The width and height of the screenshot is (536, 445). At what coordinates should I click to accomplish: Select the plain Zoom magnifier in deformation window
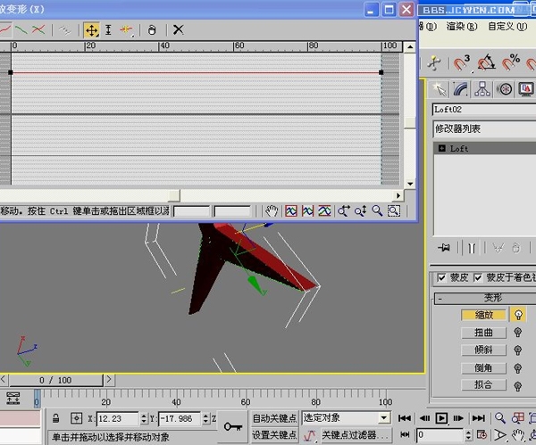(x=377, y=211)
